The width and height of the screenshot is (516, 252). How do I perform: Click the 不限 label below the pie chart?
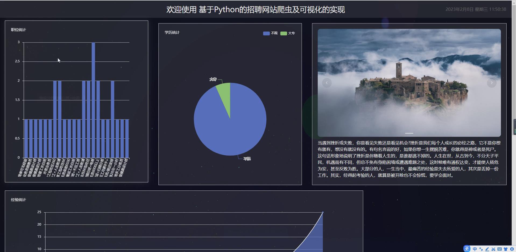click(x=247, y=159)
